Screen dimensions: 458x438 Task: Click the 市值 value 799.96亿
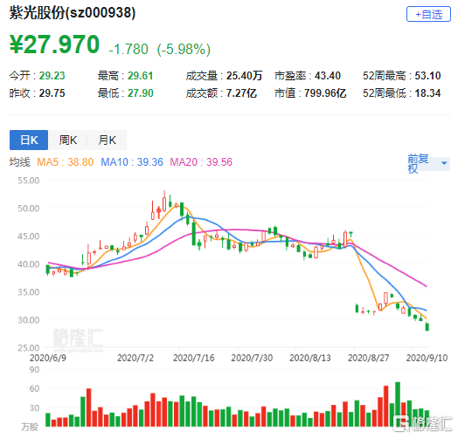(x=325, y=93)
